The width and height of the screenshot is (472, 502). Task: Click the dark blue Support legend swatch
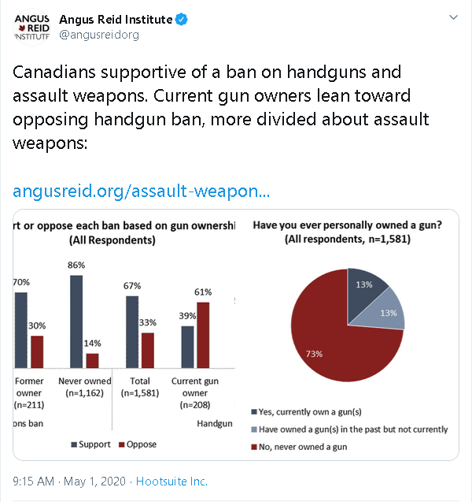coord(75,444)
